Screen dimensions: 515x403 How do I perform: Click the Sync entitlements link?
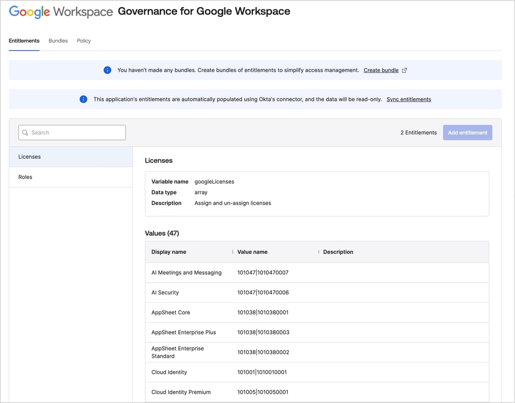408,99
